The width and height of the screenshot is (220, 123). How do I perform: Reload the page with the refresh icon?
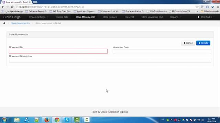[x=12, y=7]
